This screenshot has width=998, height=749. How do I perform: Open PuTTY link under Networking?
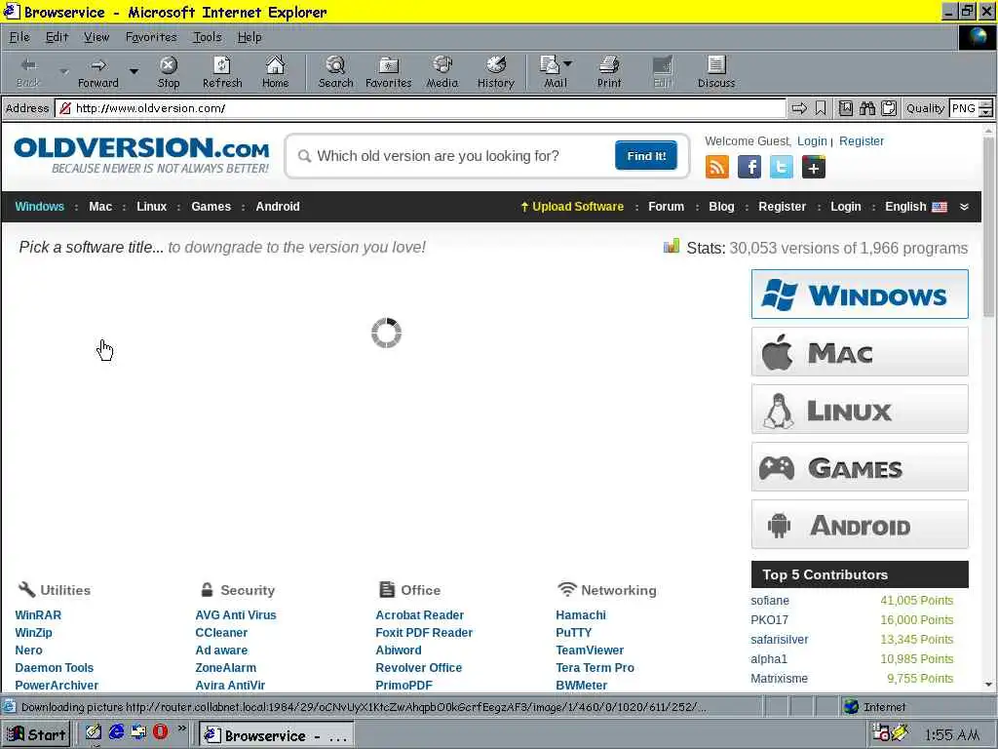pyautogui.click(x=573, y=632)
